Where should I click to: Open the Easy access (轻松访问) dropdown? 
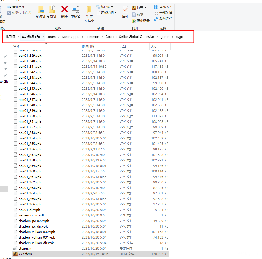point(106,13)
